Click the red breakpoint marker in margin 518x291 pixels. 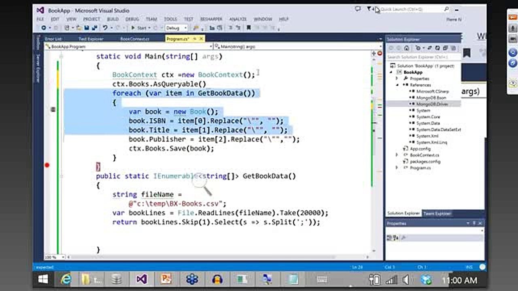(x=47, y=165)
